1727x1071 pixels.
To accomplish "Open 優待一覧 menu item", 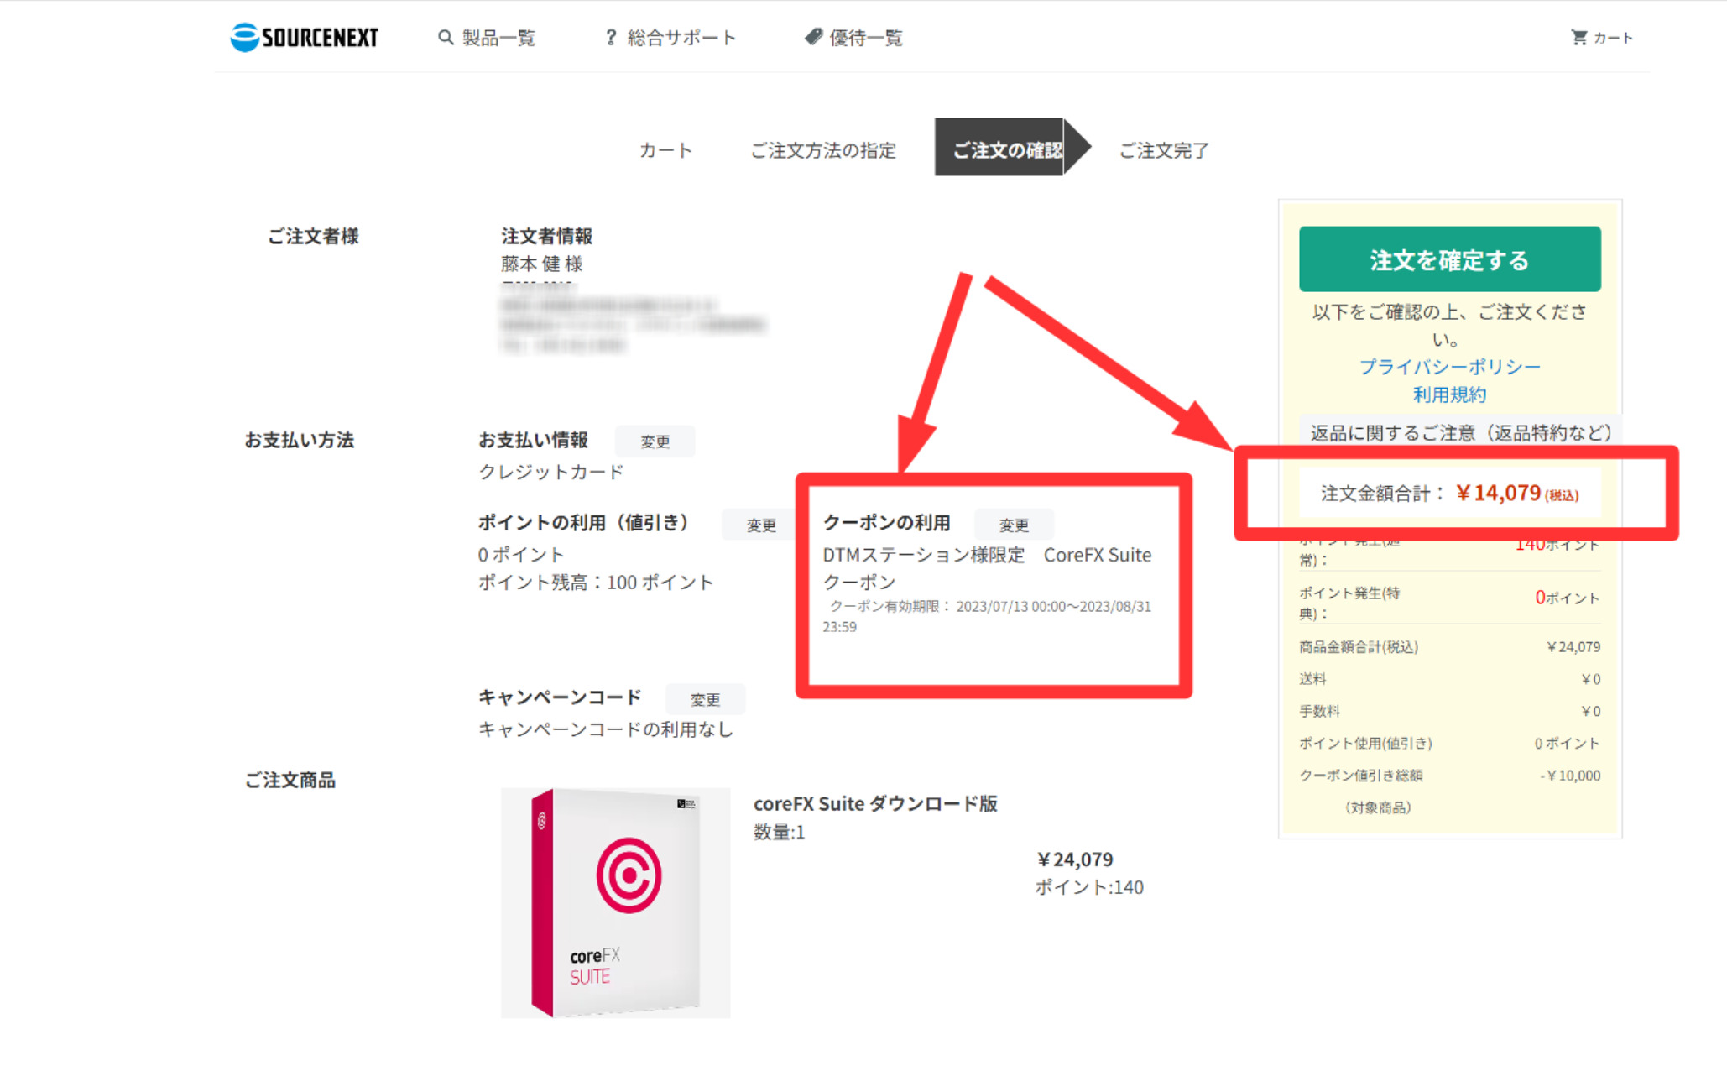I will click(866, 38).
